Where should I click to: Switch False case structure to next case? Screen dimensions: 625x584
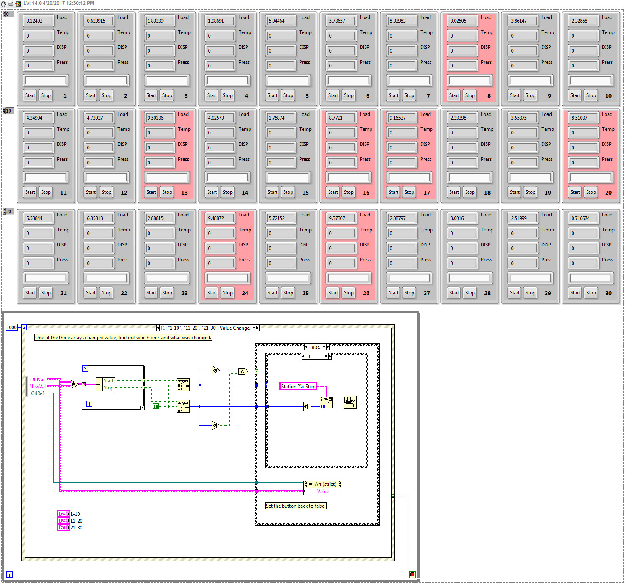pyautogui.click(x=328, y=347)
